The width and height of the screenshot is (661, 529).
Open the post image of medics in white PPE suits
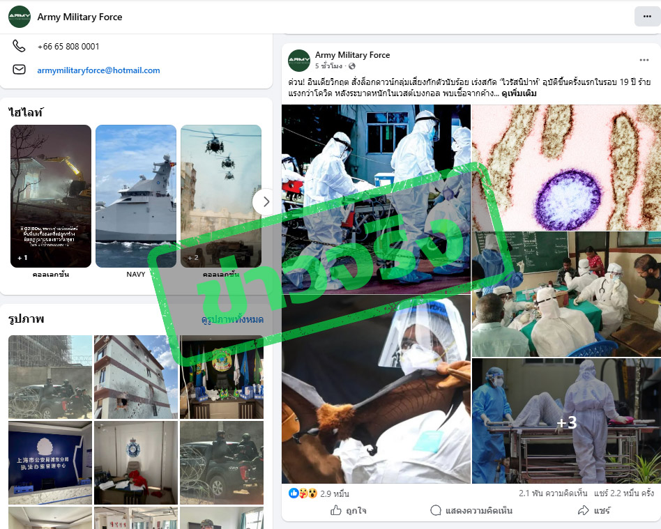point(376,199)
